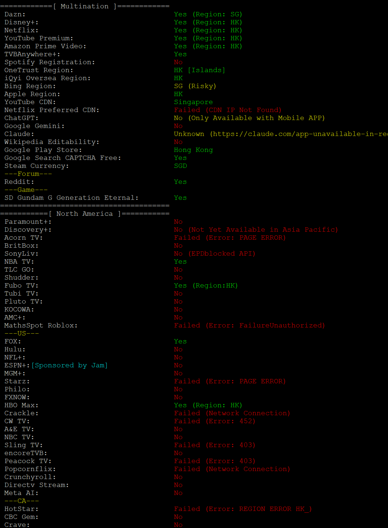Viewport: 388px width, 528px height.
Task: Click the claude.com app-unavailable URL
Action: click(x=300, y=134)
